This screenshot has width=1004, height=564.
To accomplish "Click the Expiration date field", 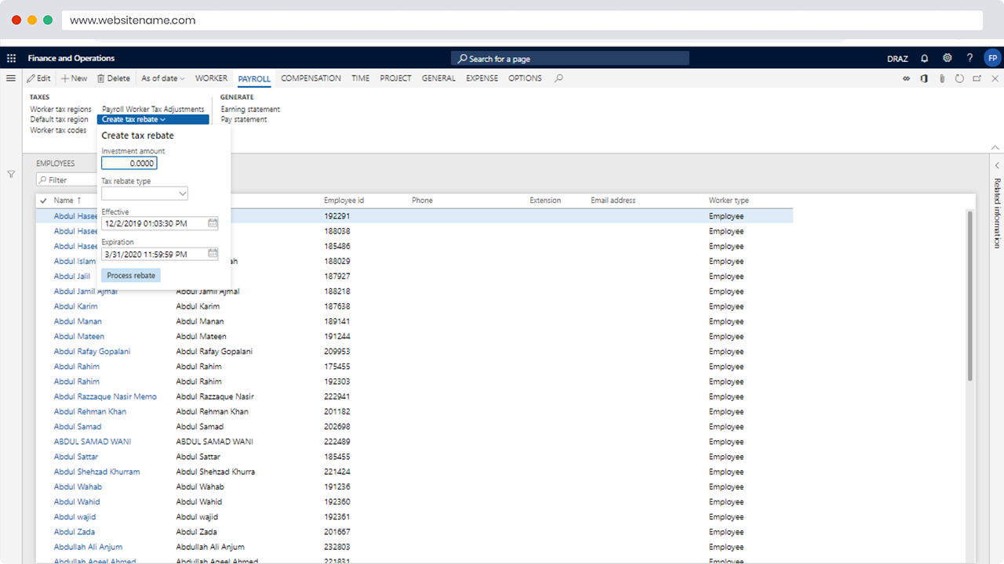I will 160,254.
